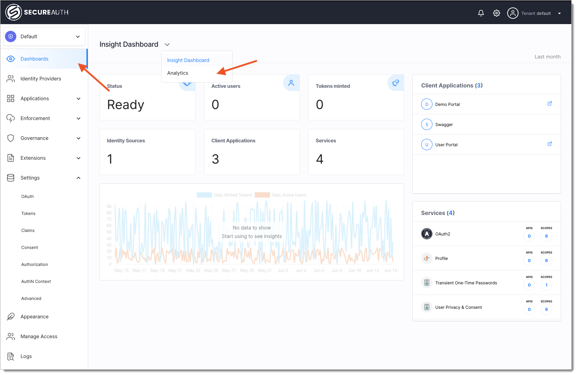The height and width of the screenshot is (375, 577).
Task: Click the Demo Portal 'D' avatar
Action: coord(427,104)
